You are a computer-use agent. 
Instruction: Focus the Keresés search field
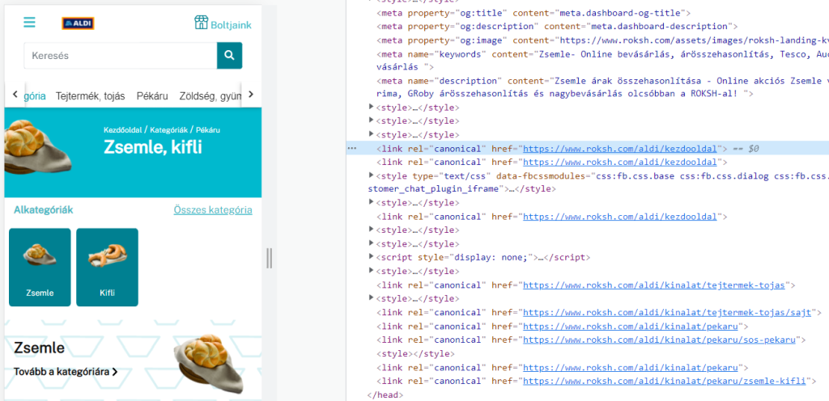coord(121,56)
